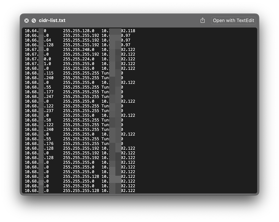Click the 10.68 address ending in .247
279x222 pixels.
tap(39, 97)
